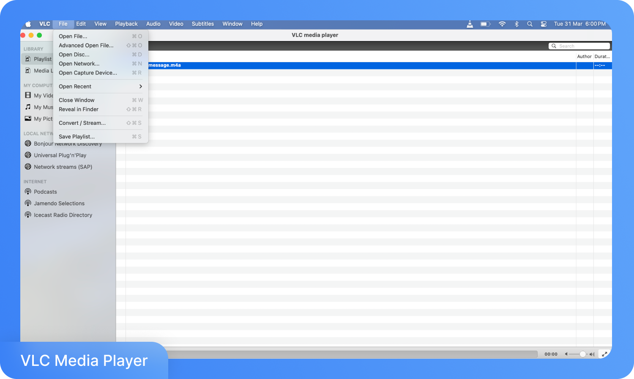This screenshot has width=634, height=379.
Task: Open the Subtitles menu
Action: (202, 24)
